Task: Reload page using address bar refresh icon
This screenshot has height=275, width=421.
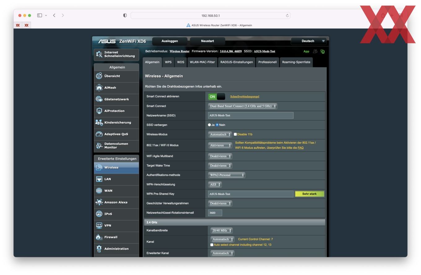Action: pos(287,15)
